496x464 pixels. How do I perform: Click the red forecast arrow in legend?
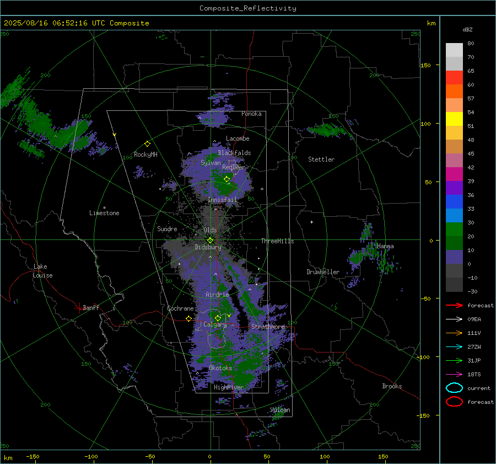tap(454, 305)
